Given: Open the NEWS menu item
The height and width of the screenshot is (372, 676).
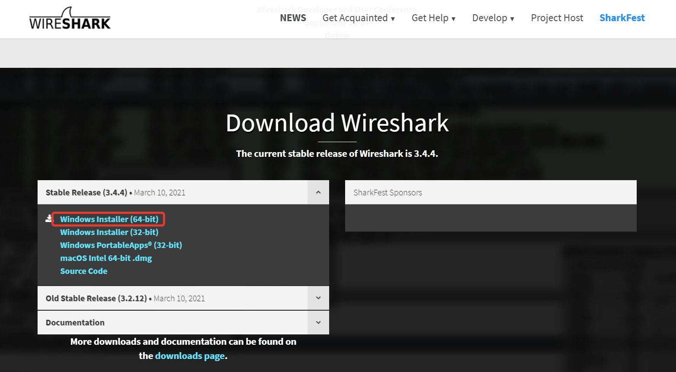Looking at the screenshot, I should [x=293, y=18].
